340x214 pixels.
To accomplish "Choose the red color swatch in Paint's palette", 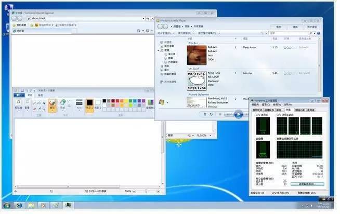I will 117,101.
